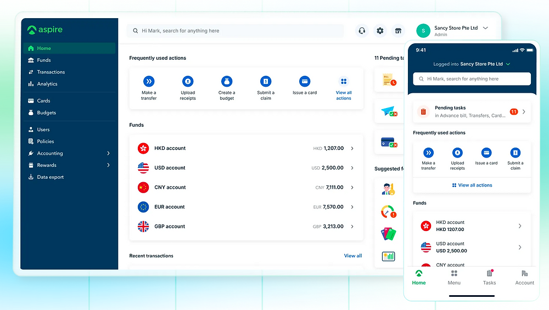Expand the Accounting submenu chevron
Screen dimensions: 549x310
coord(109,153)
